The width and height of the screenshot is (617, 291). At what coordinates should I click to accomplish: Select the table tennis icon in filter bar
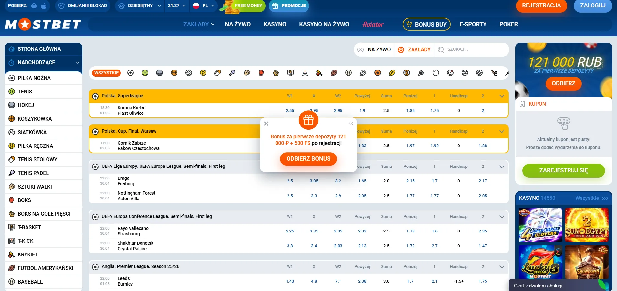coord(218,73)
